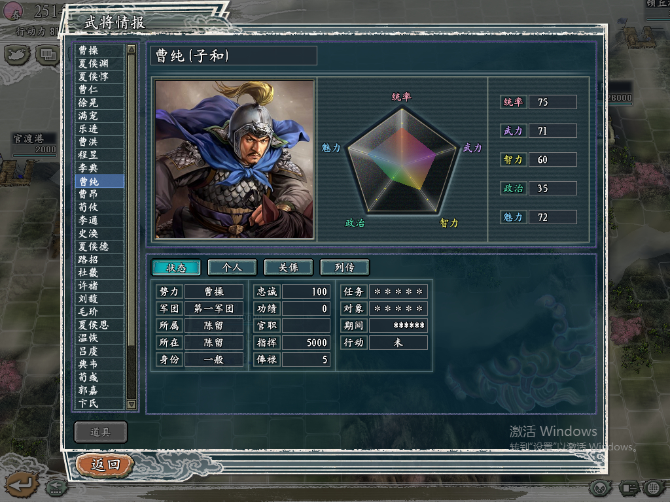
Task: Click the crossed-circle icon at bottom right
Action: (x=601, y=488)
